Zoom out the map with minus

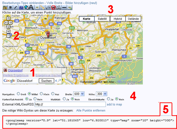click(x=8, y=36)
